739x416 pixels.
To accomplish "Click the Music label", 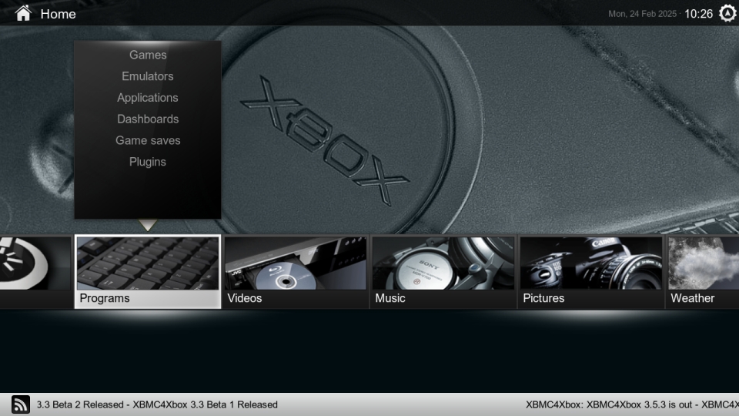I will 390,298.
